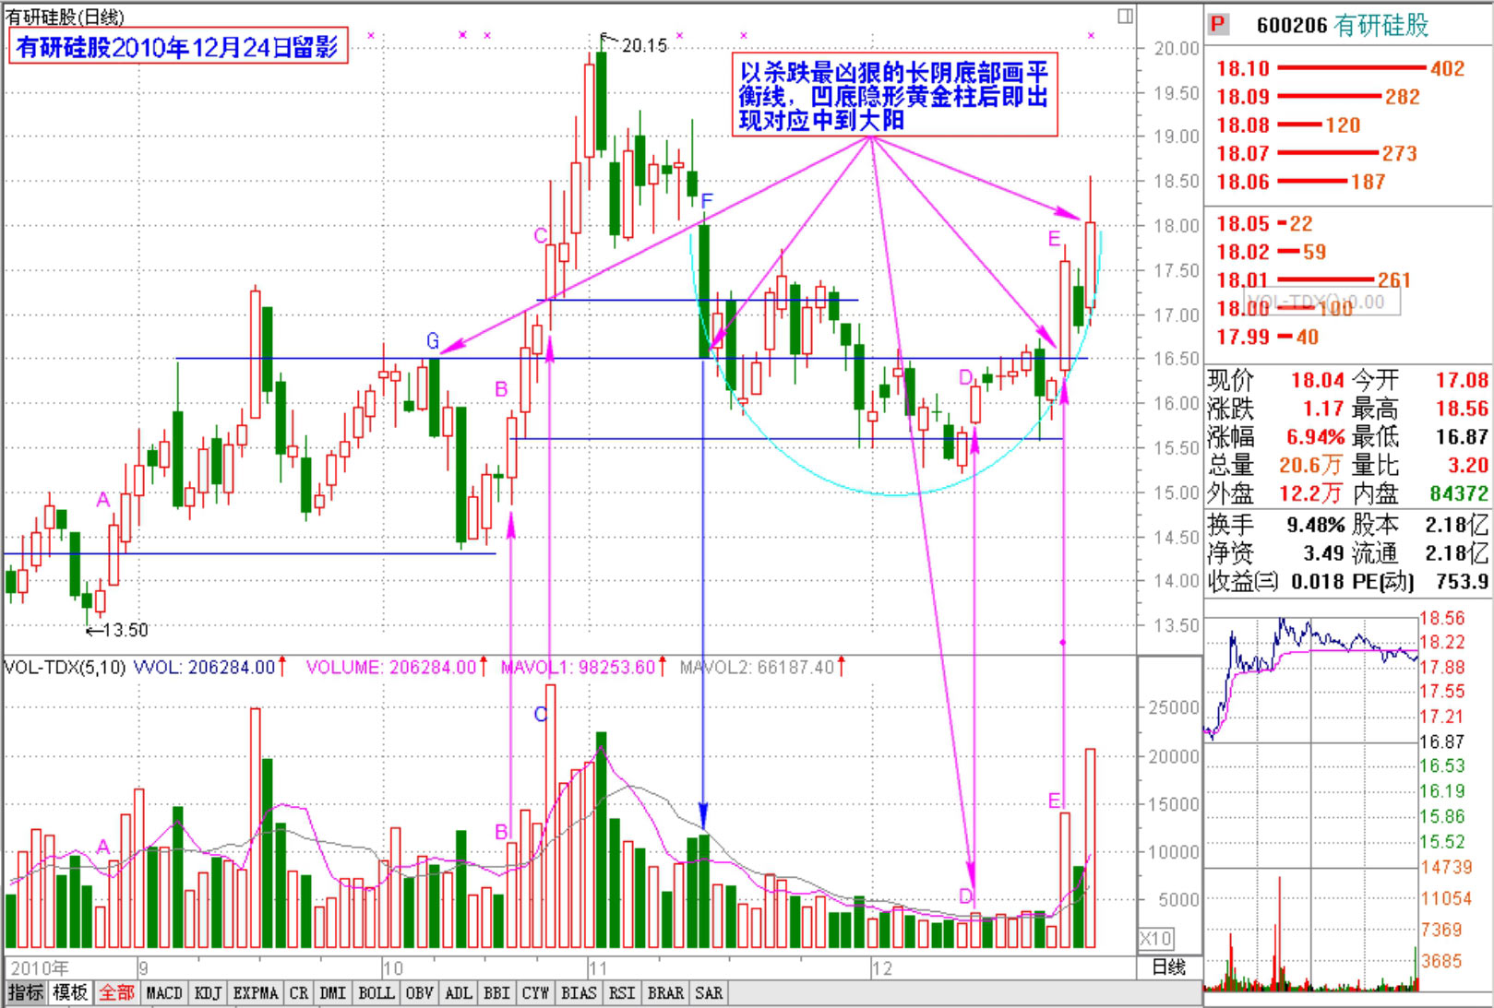Open the 指标 tab

(26, 993)
